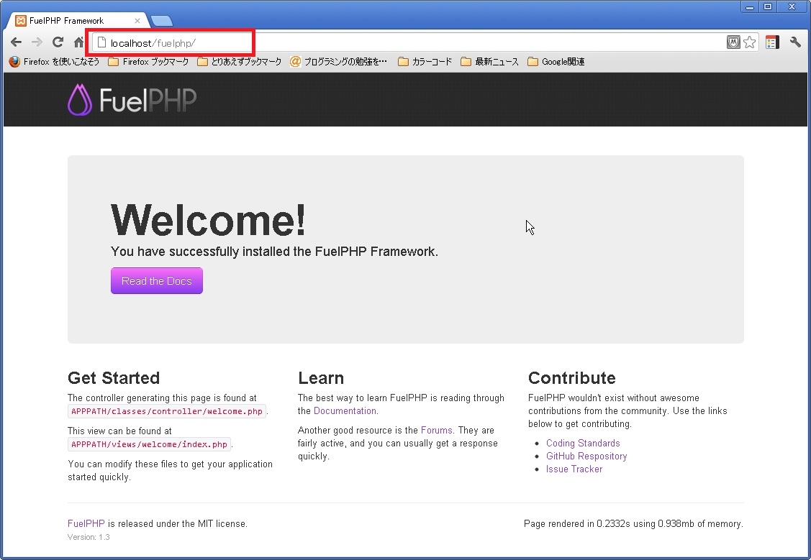Close the browser window
Screen dimensions: 811x560
792,6
